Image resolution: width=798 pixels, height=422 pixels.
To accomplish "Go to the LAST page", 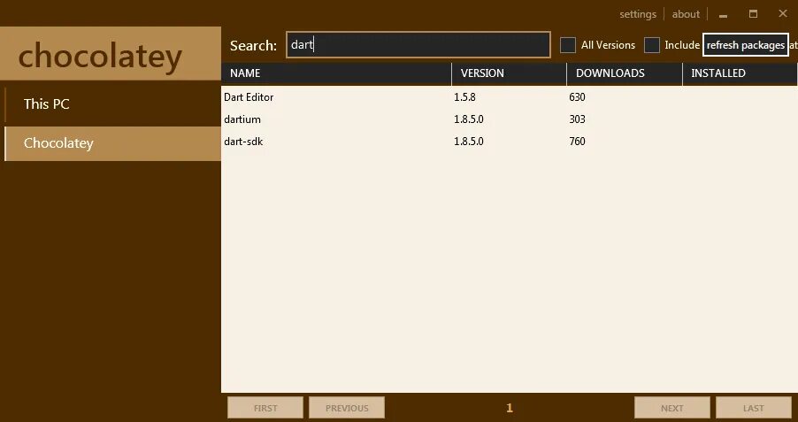I will [x=753, y=408].
